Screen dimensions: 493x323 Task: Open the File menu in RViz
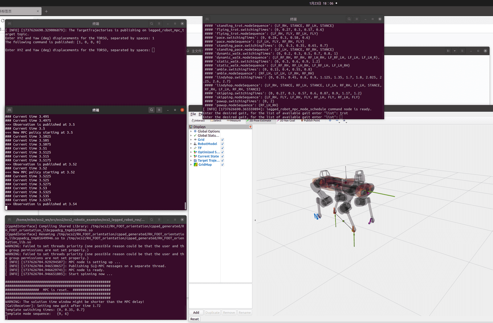pyautogui.click(x=193, y=114)
